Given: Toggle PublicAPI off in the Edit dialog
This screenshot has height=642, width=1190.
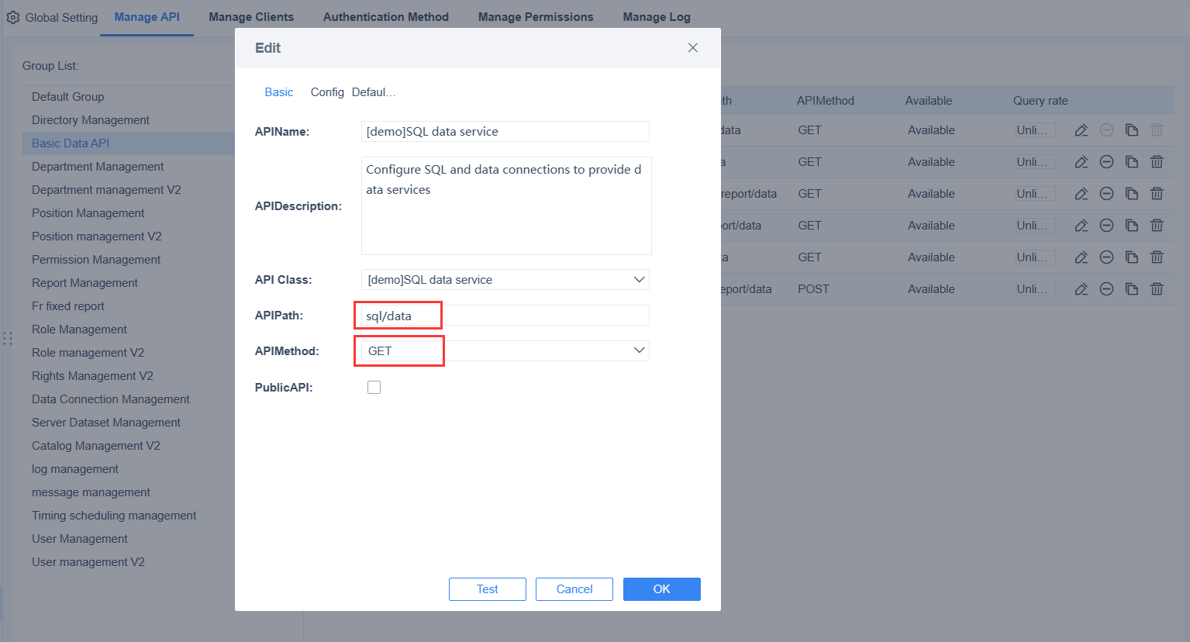Looking at the screenshot, I should (374, 387).
